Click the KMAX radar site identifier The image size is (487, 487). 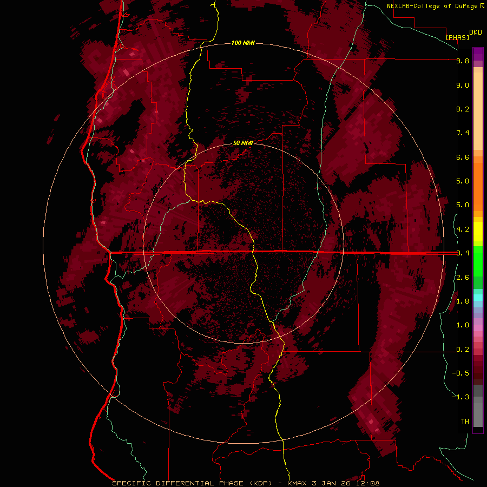297,483
